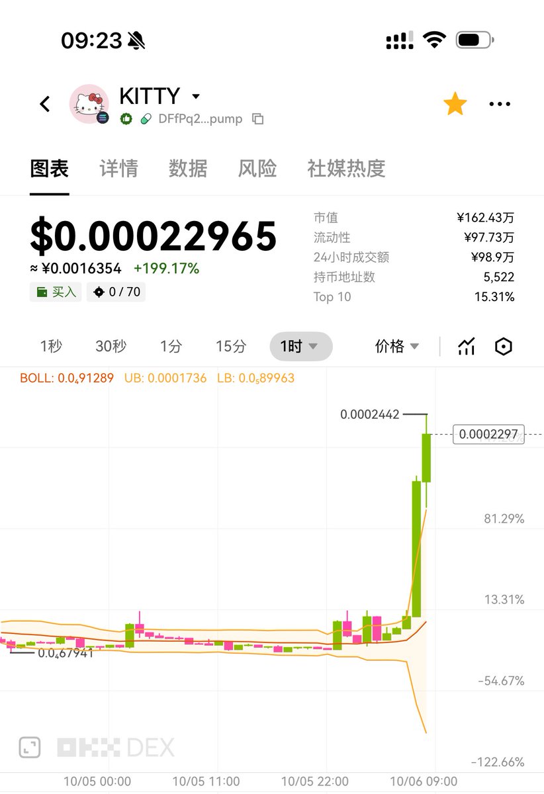
Task: Switch to the 社媒热度 tab
Action: [346, 168]
